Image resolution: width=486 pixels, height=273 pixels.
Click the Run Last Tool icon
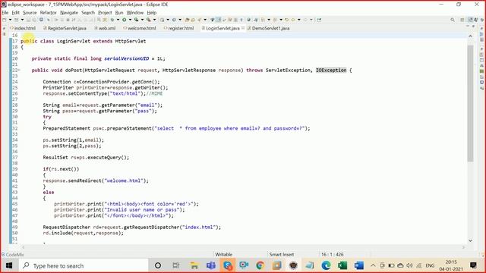coord(149,20)
